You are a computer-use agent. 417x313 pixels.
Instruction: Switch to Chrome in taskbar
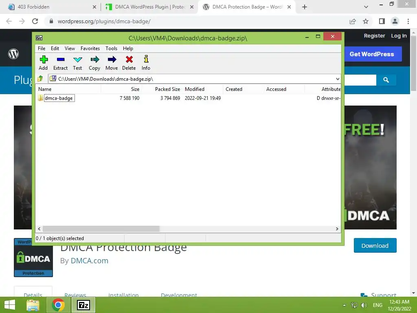click(58, 305)
